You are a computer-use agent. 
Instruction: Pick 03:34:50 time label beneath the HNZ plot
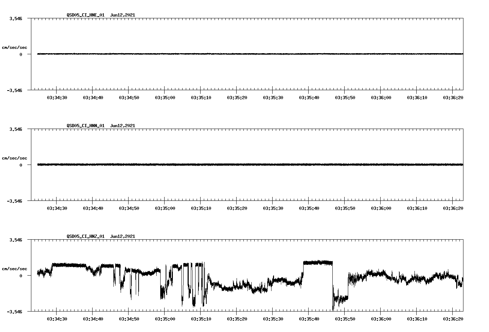coord(129,319)
